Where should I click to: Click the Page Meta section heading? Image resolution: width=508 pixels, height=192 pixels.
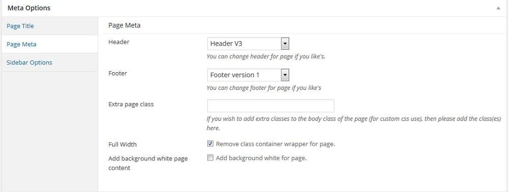pos(124,25)
